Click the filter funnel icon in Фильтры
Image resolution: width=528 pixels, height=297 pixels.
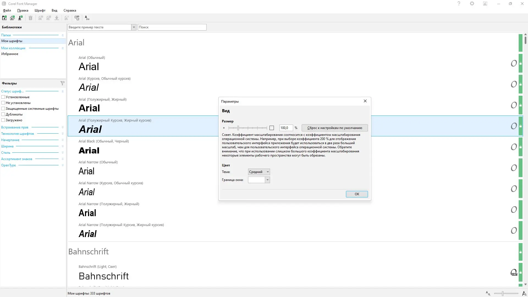click(x=62, y=83)
